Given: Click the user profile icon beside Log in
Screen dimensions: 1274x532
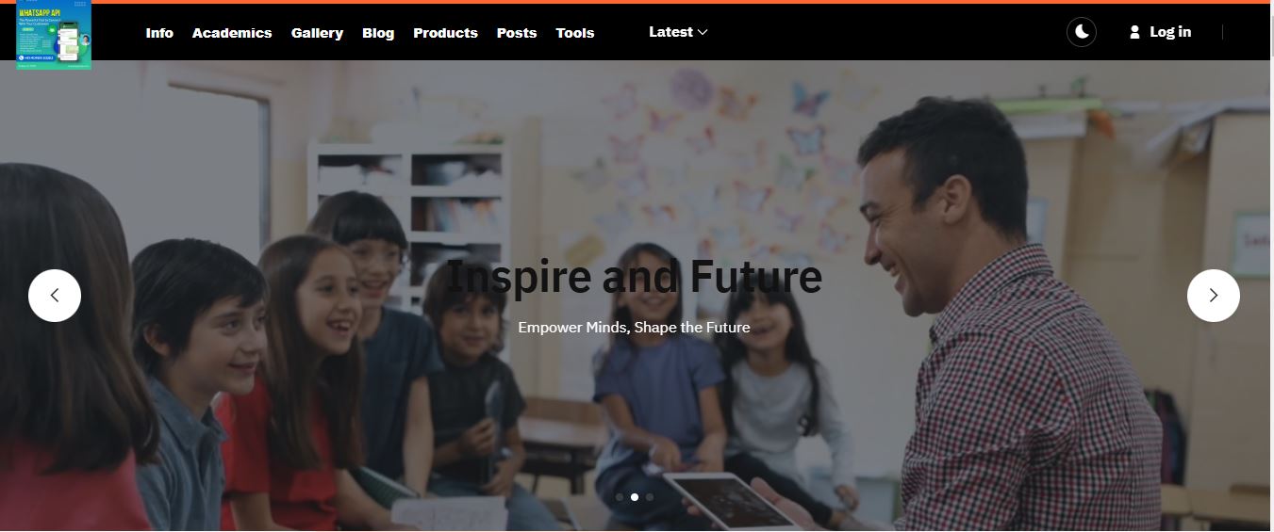Looking at the screenshot, I should (x=1134, y=32).
